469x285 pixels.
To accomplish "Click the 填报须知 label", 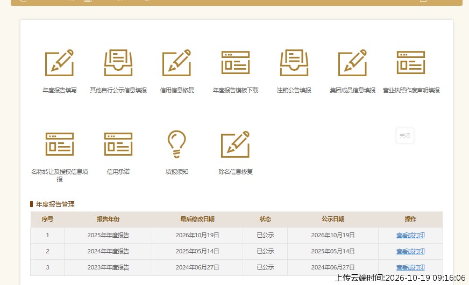I will pos(177,172).
